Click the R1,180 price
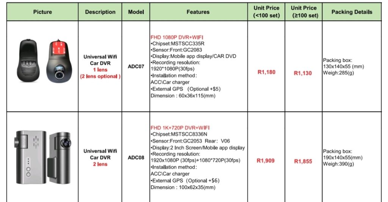The height and width of the screenshot is (202, 388). coord(266,72)
